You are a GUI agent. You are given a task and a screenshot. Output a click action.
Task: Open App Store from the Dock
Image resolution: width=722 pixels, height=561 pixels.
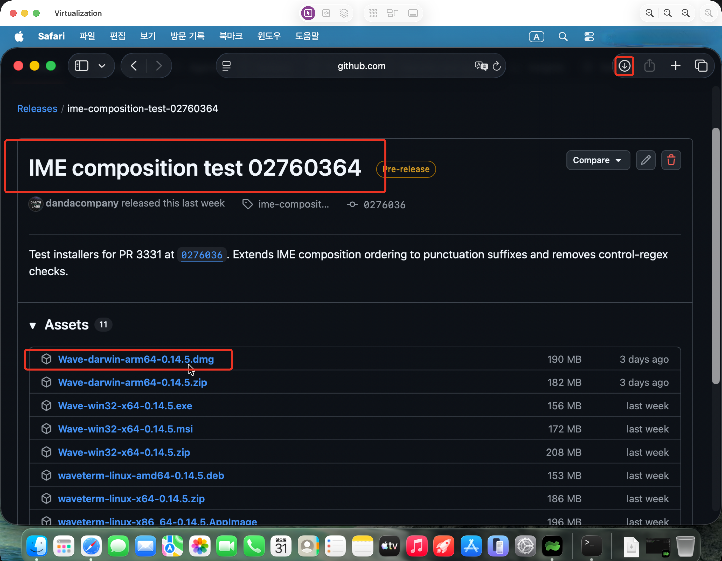click(471, 545)
